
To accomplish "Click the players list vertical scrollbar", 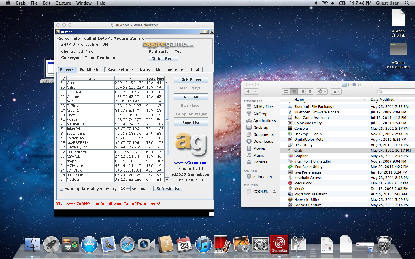I will coord(167,120).
